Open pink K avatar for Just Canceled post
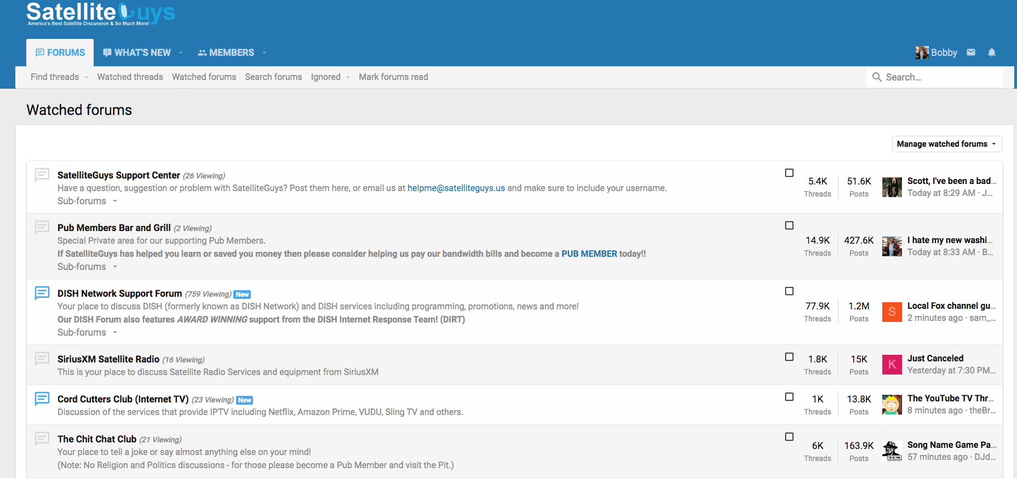This screenshot has height=478, width=1017. pos(892,365)
